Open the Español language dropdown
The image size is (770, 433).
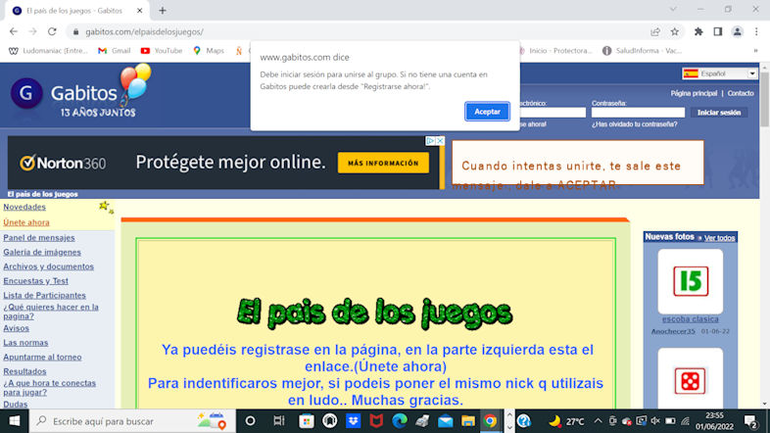tap(719, 73)
